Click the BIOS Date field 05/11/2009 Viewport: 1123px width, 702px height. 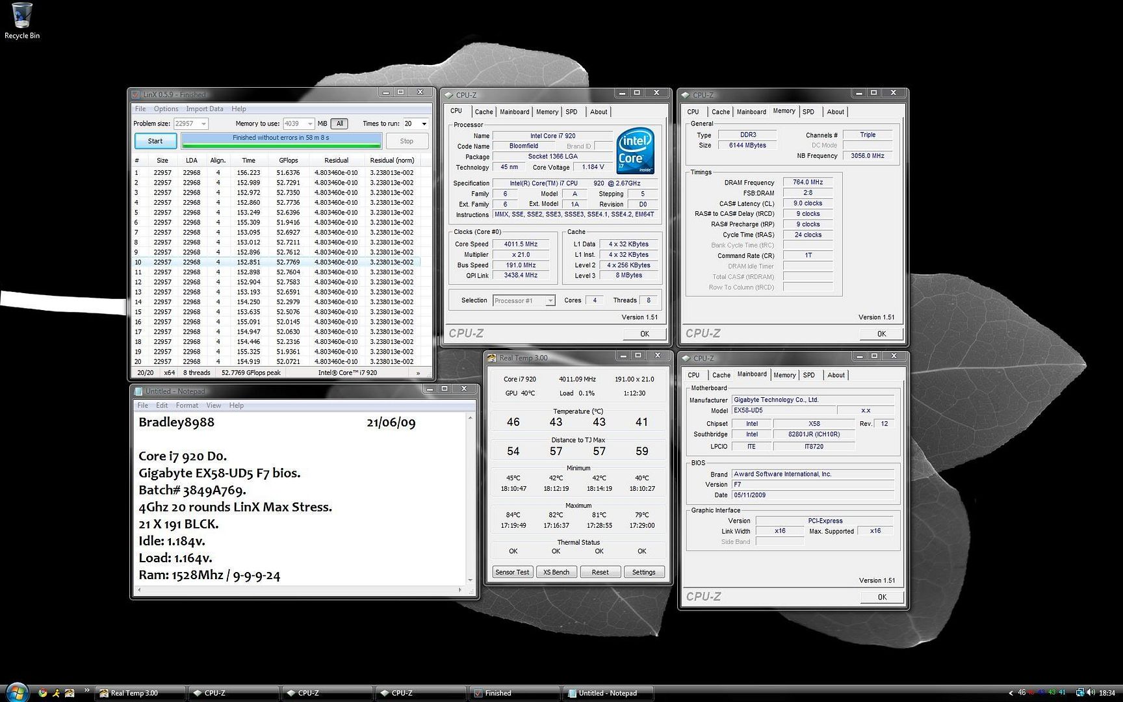coord(812,495)
